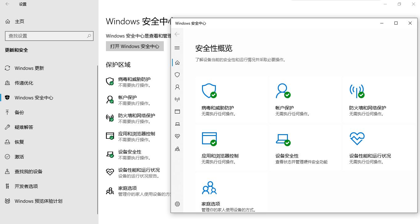
Task: Open device security laptop icon in sidebar
Action: [x=177, y=124]
